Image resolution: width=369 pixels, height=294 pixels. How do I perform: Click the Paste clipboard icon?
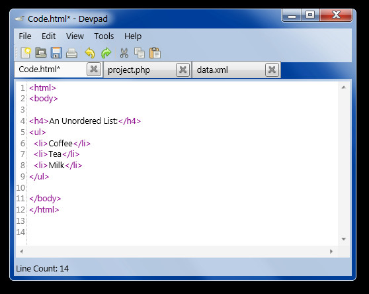(x=155, y=53)
